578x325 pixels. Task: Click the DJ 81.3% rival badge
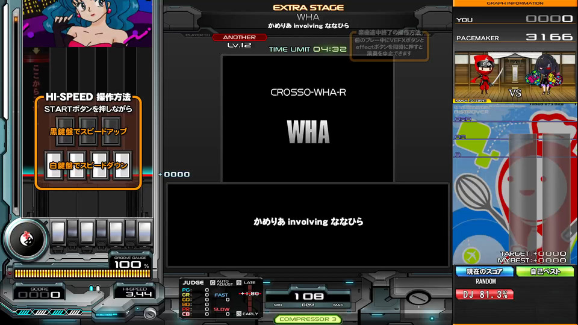point(485,294)
